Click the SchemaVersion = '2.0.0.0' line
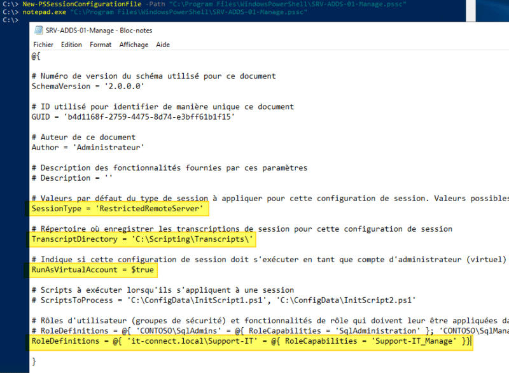The image size is (509, 373). [88, 87]
